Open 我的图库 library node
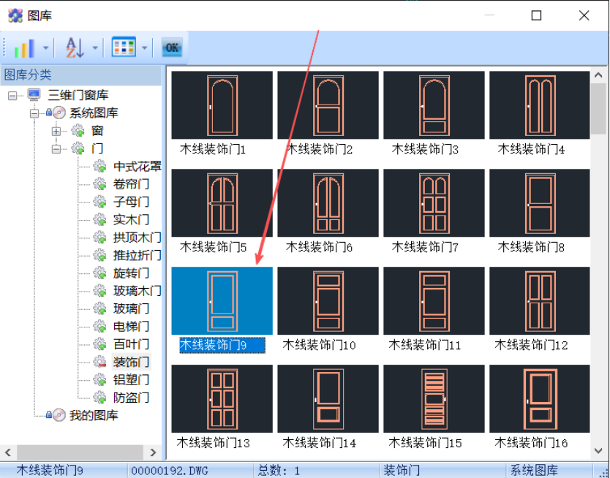This screenshot has width=610, height=478. pyautogui.click(x=93, y=415)
